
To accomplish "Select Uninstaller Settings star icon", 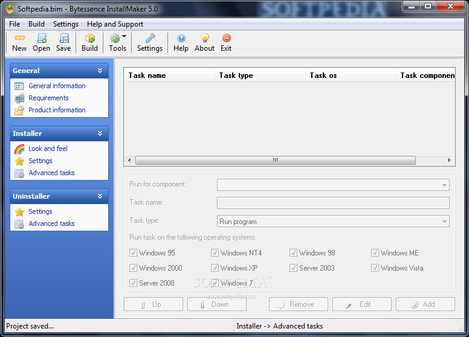I will pos(19,212).
